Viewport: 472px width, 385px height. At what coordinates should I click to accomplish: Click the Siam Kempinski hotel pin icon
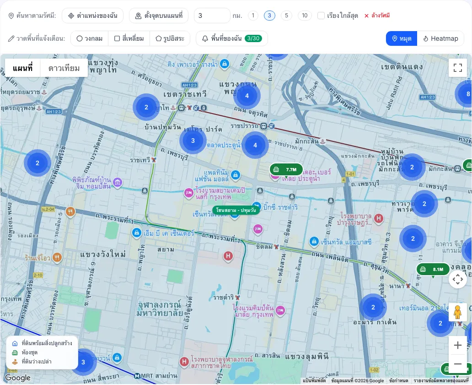click(189, 193)
